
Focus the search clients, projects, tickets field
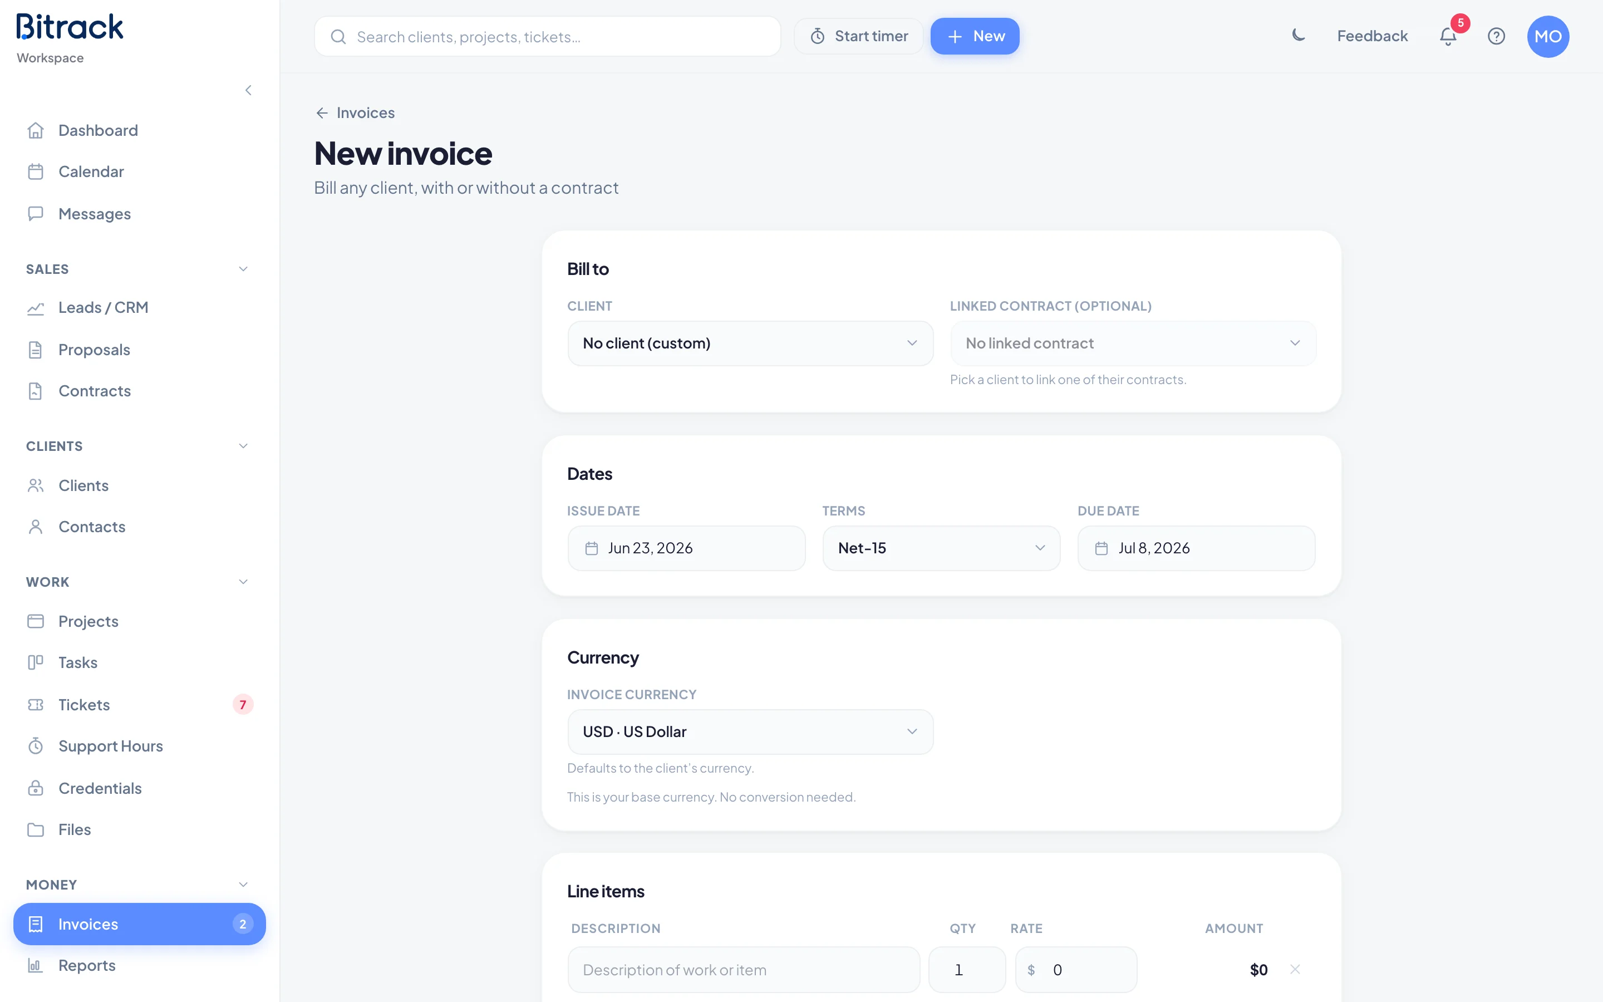[x=547, y=36]
